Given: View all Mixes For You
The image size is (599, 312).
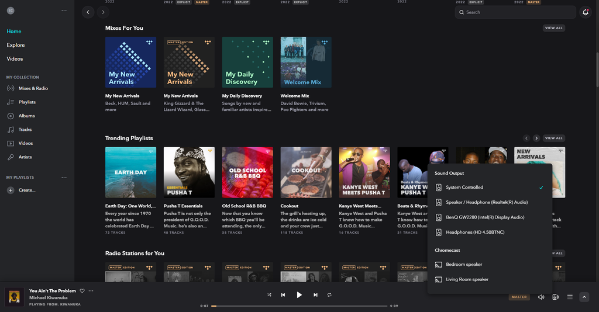Looking at the screenshot, I should pos(553,28).
